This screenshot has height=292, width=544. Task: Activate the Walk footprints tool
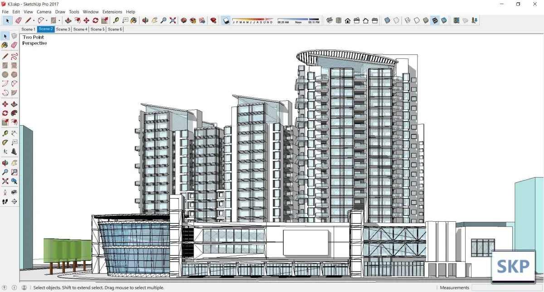pyautogui.click(x=5, y=201)
